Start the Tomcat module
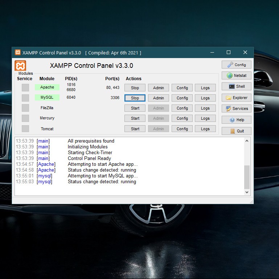The image size is (279, 279). tap(135, 129)
